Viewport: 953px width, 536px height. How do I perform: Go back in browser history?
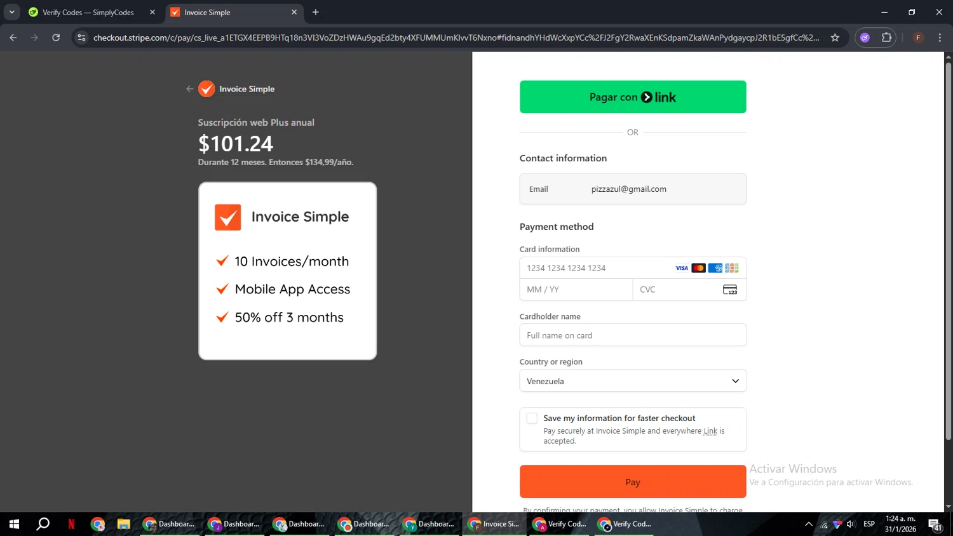13,37
